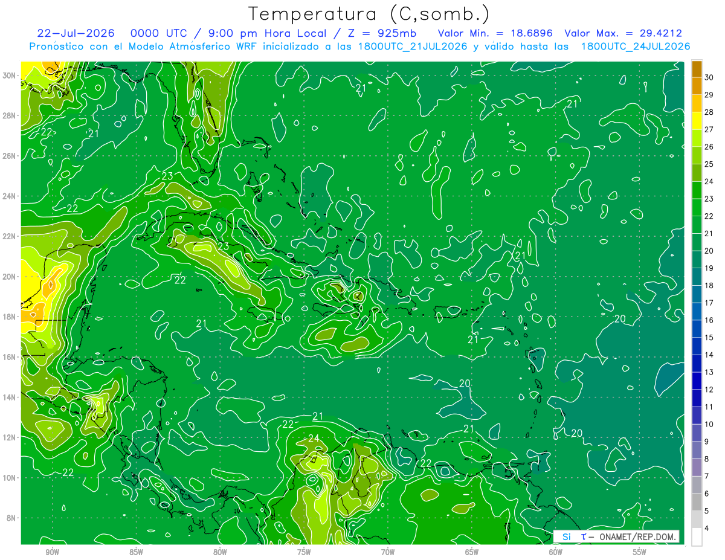
Task: Click legend scale label '4'
Action: 707,529
